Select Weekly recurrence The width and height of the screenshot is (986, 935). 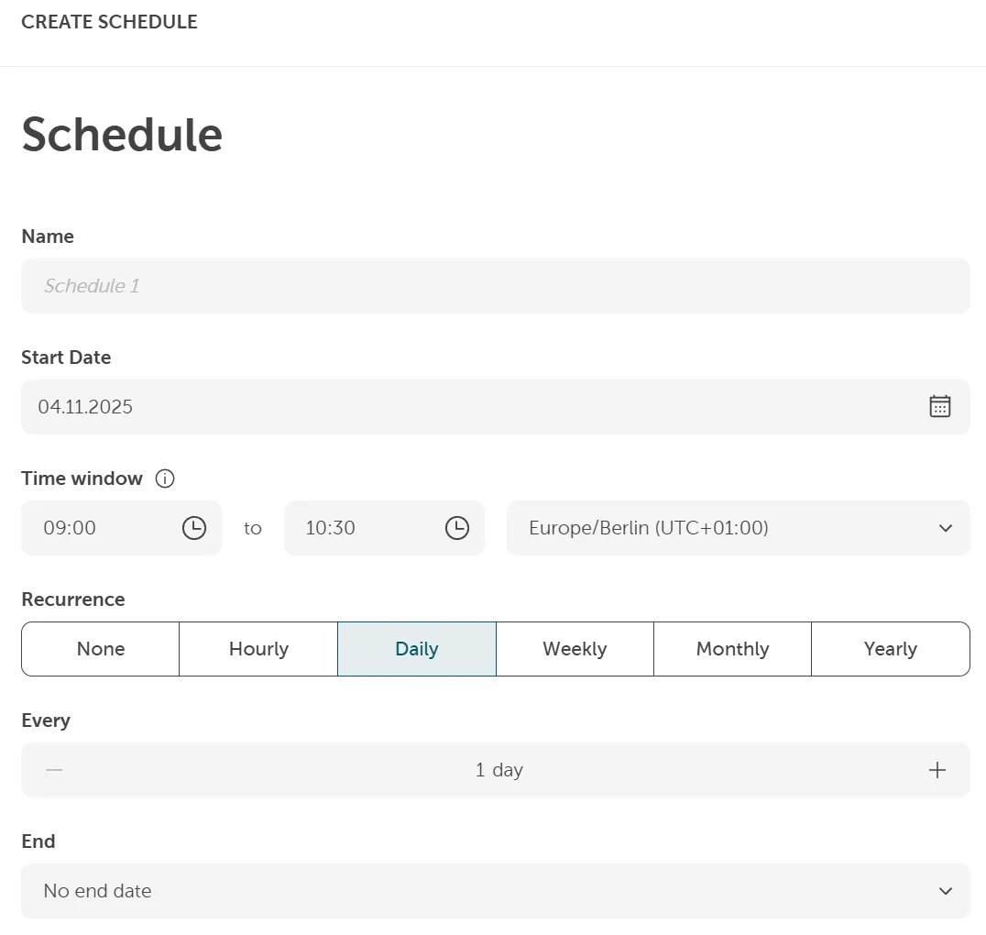coord(575,648)
